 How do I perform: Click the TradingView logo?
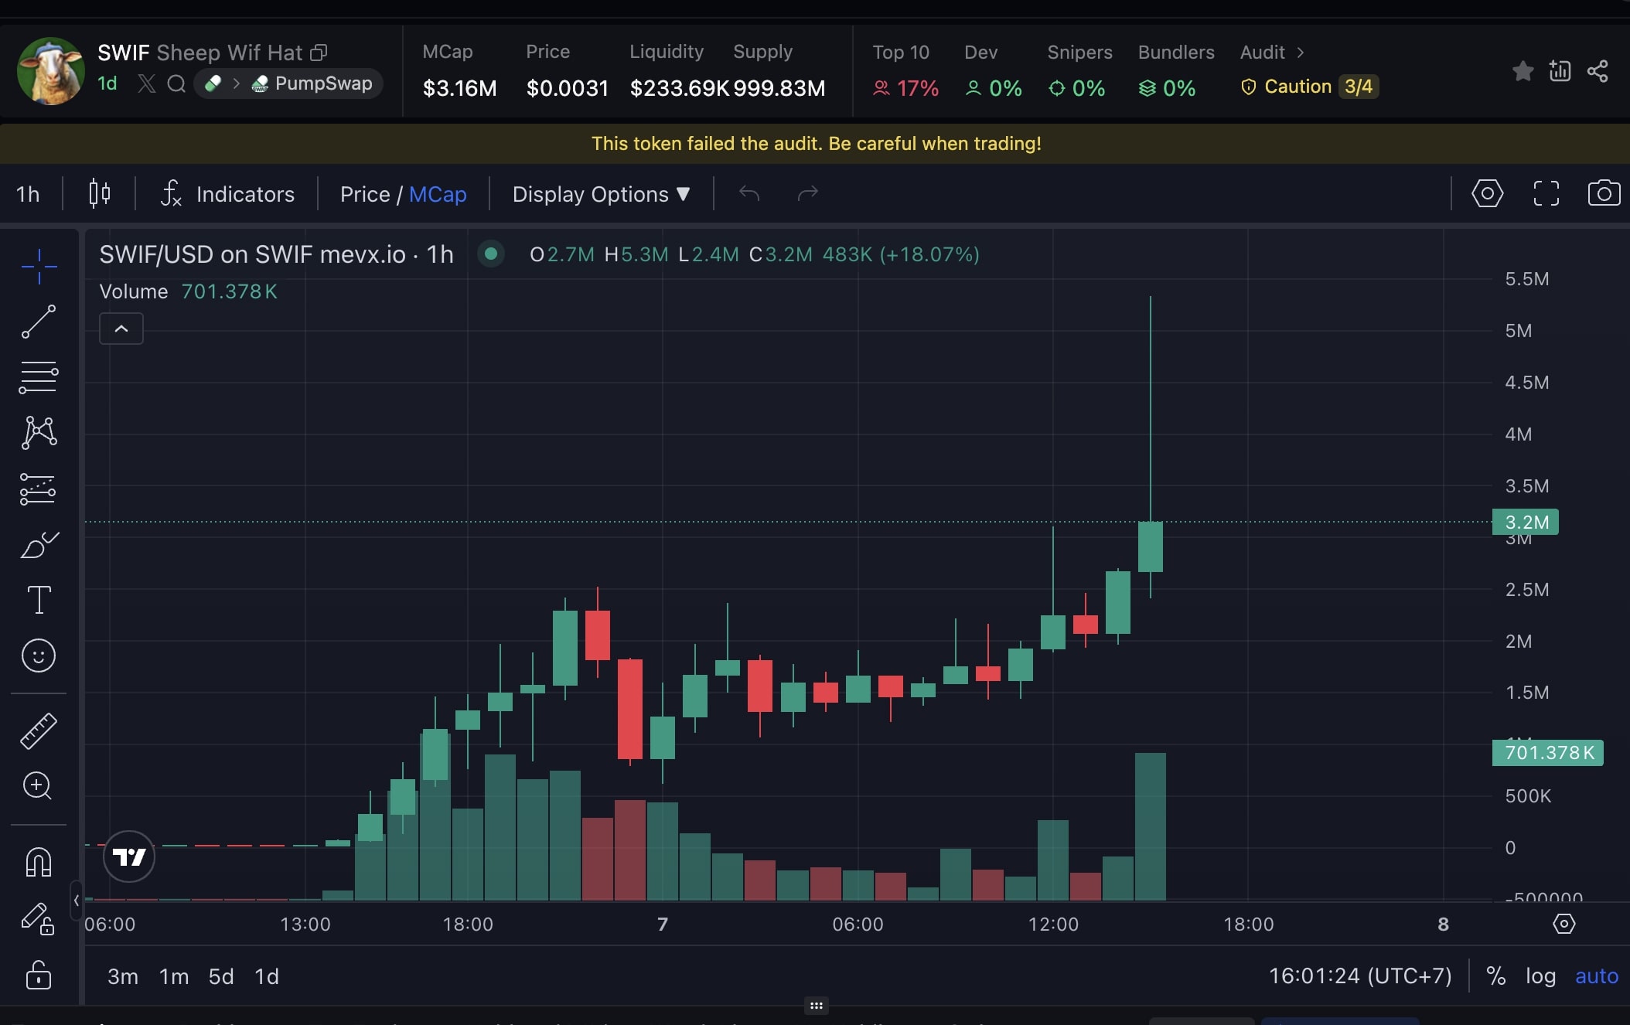[129, 856]
